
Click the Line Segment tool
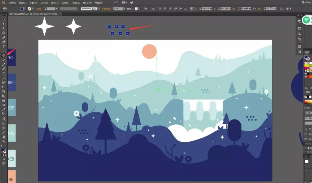click(x=4, y=51)
